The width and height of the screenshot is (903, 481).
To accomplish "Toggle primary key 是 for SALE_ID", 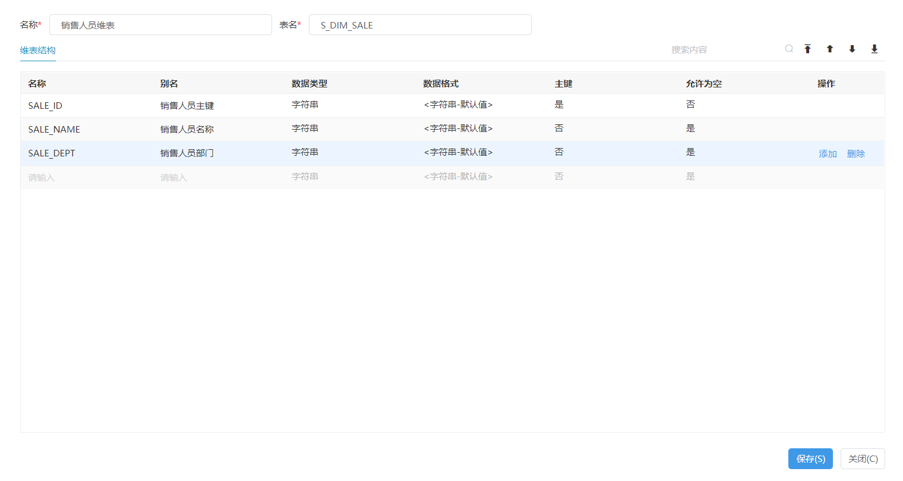I will [x=559, y=105].
